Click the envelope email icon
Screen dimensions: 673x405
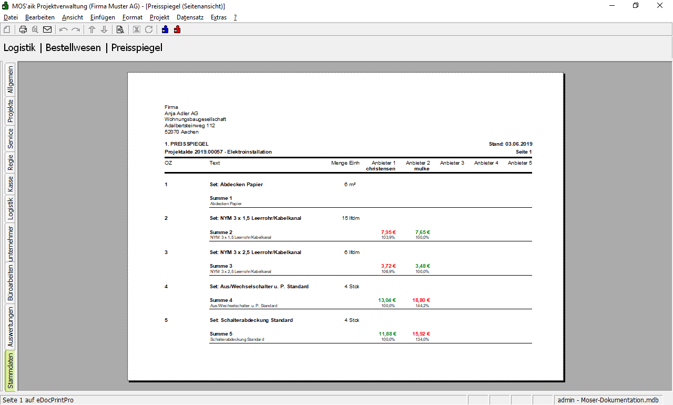coord(47,29)
